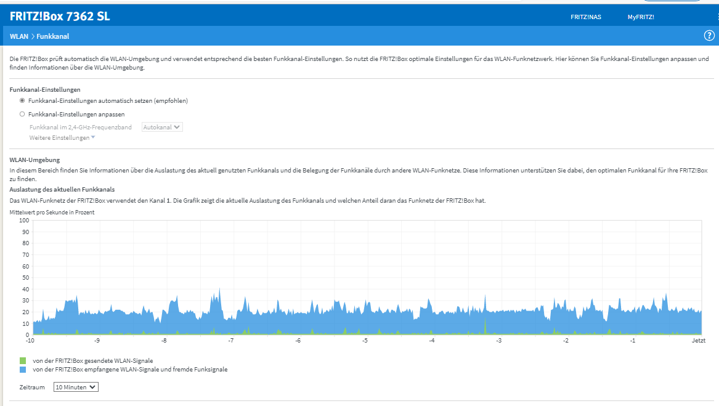Click the 'Funkkanal im 2,4-GHz-Frequenzband' label
Viewport: 719px width, 406px height.
(80, 127)
